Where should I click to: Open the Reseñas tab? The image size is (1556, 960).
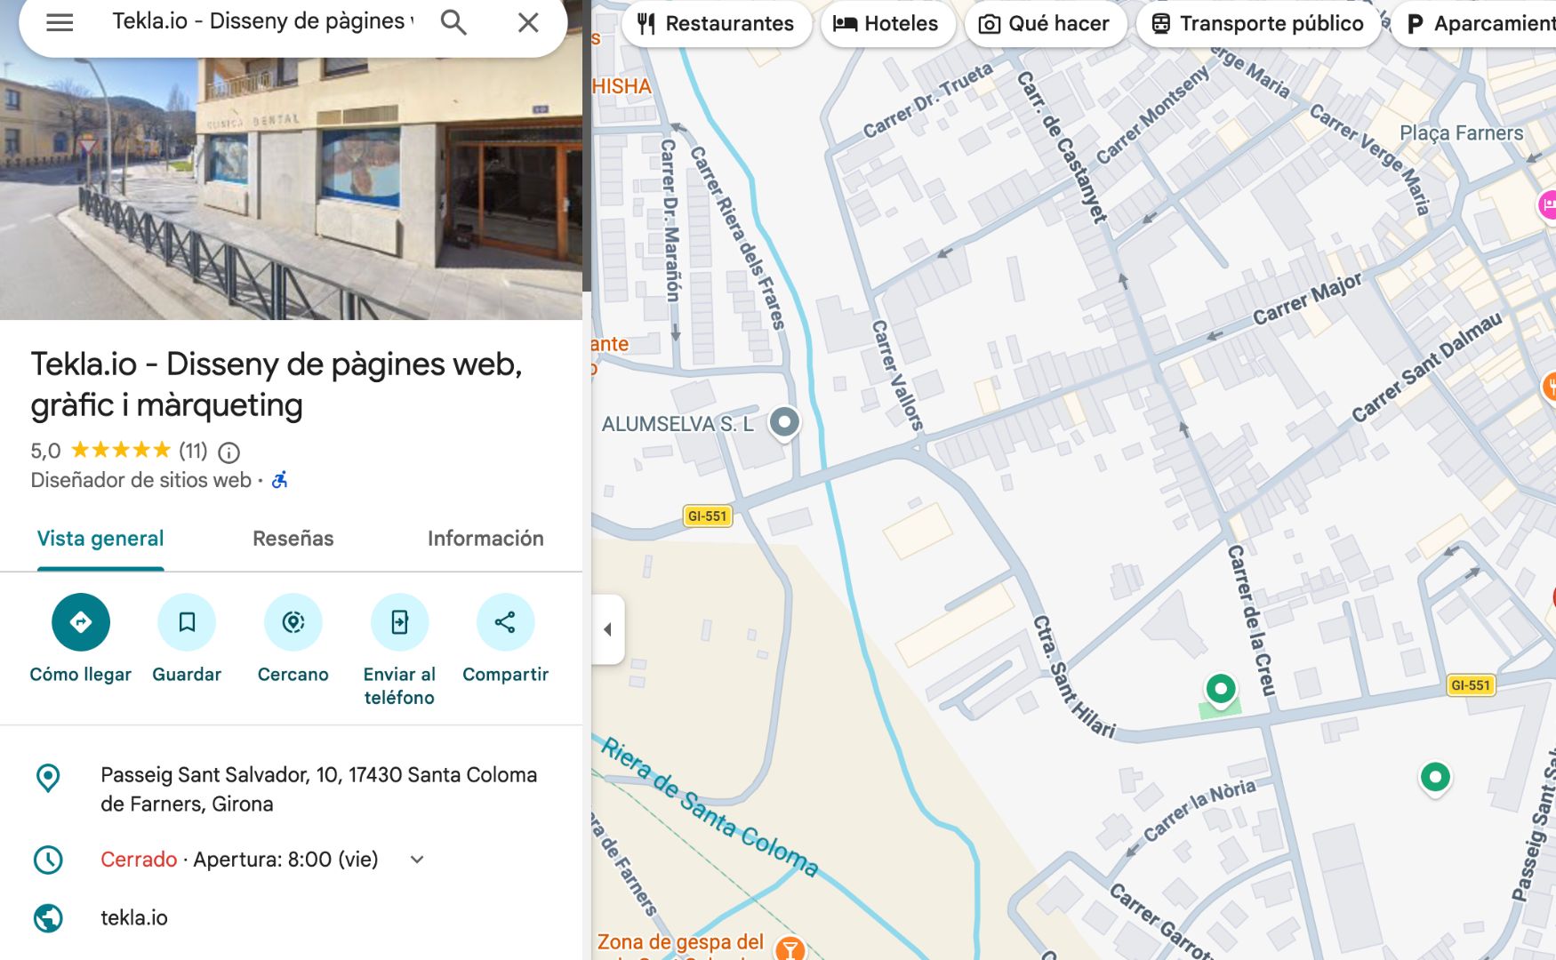[293, 539]
